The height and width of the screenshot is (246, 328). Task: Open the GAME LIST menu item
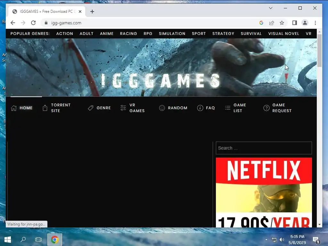240,108
